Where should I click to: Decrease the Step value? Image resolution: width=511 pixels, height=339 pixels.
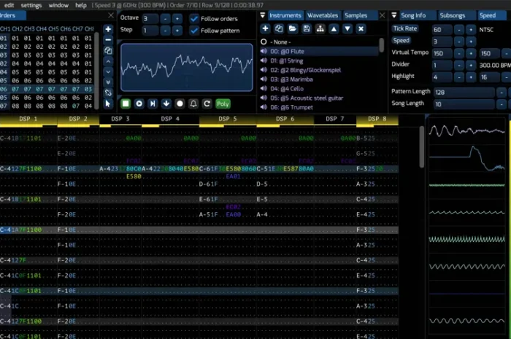(165, 31)
